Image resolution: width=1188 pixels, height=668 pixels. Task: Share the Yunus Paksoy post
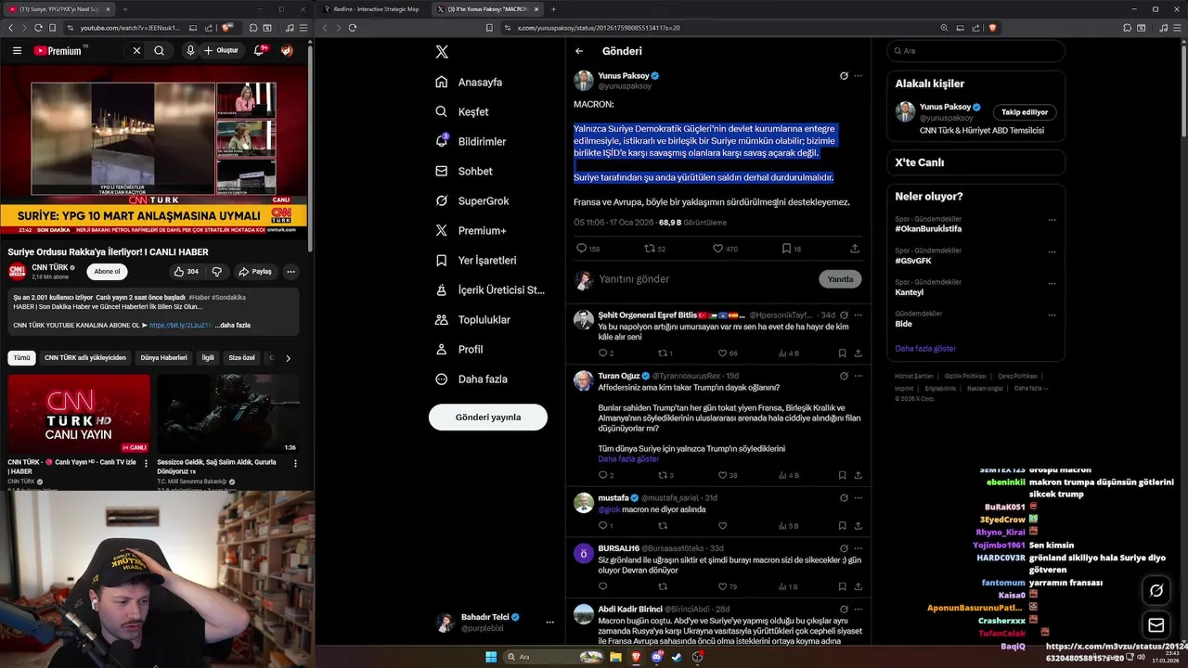(855, 249)
